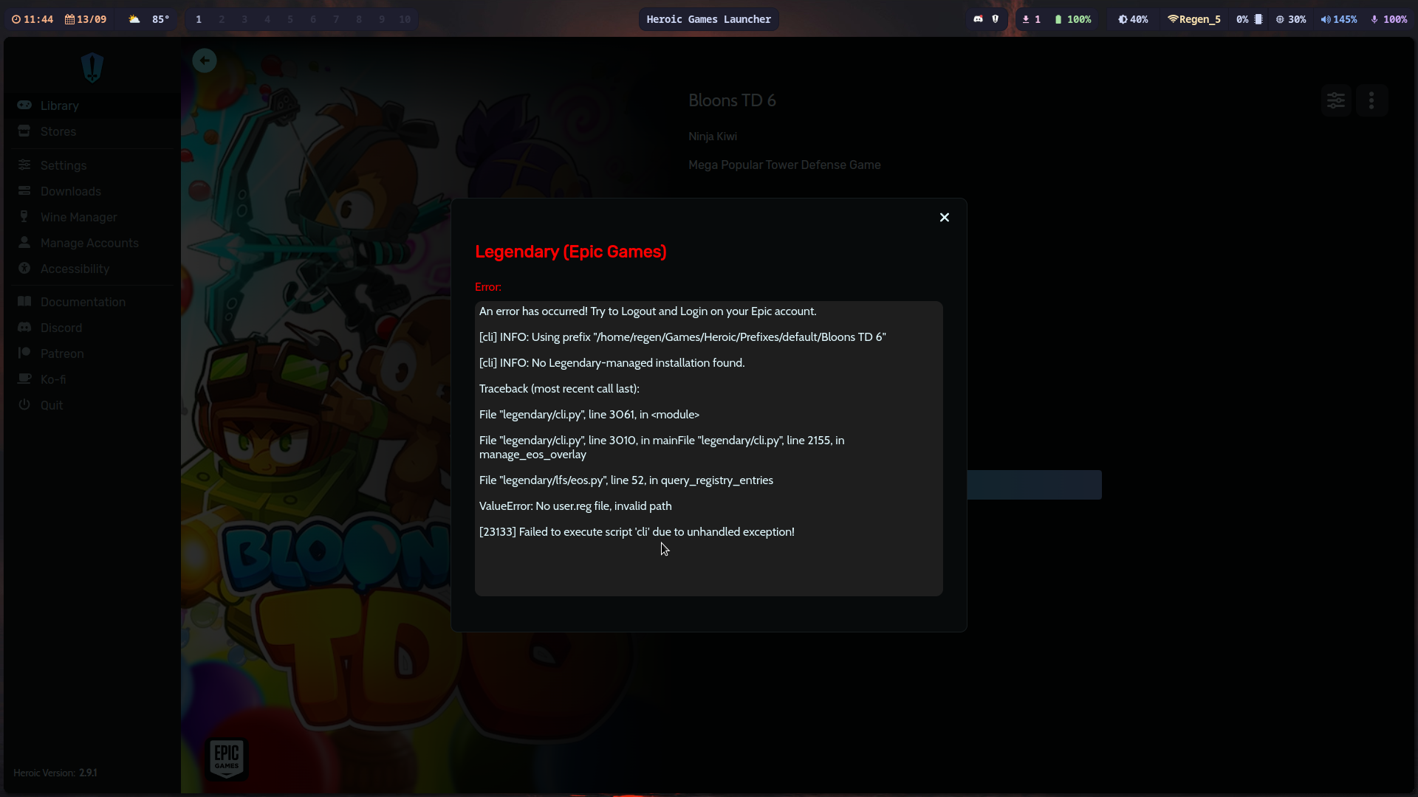Go to Manage Accounts
Screen dimensions: 1418x797
89,243
